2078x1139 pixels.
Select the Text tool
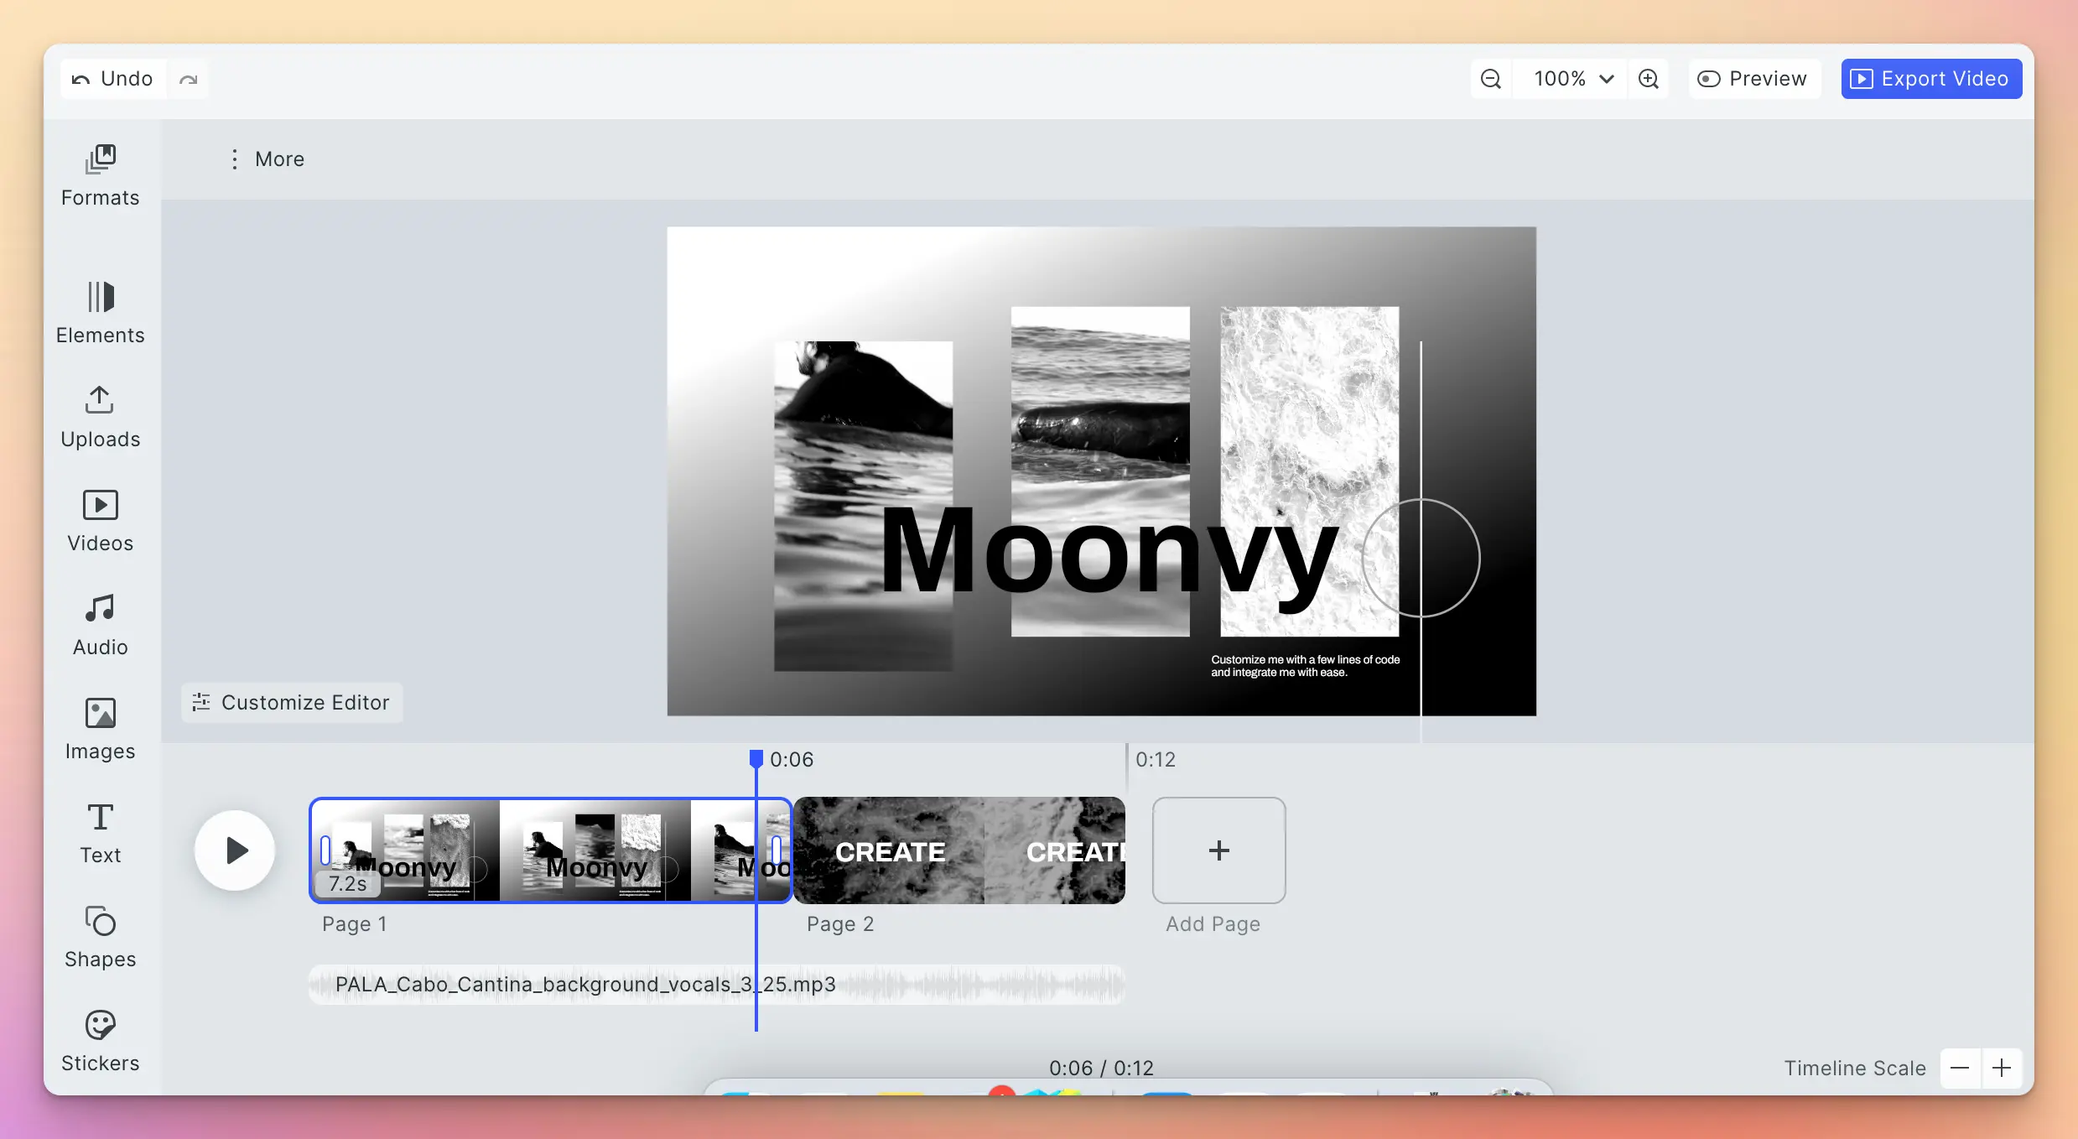100,833
